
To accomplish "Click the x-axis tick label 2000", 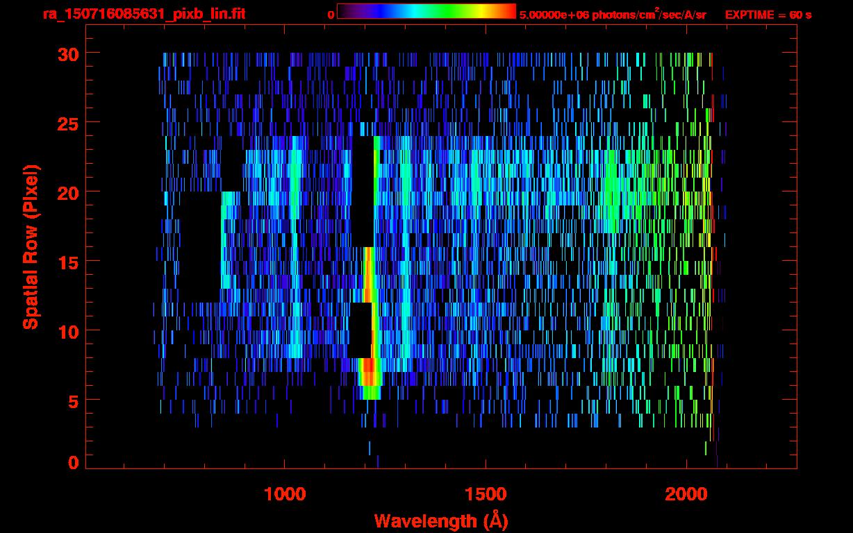I will pyautogui.click(x=686, y=494).
